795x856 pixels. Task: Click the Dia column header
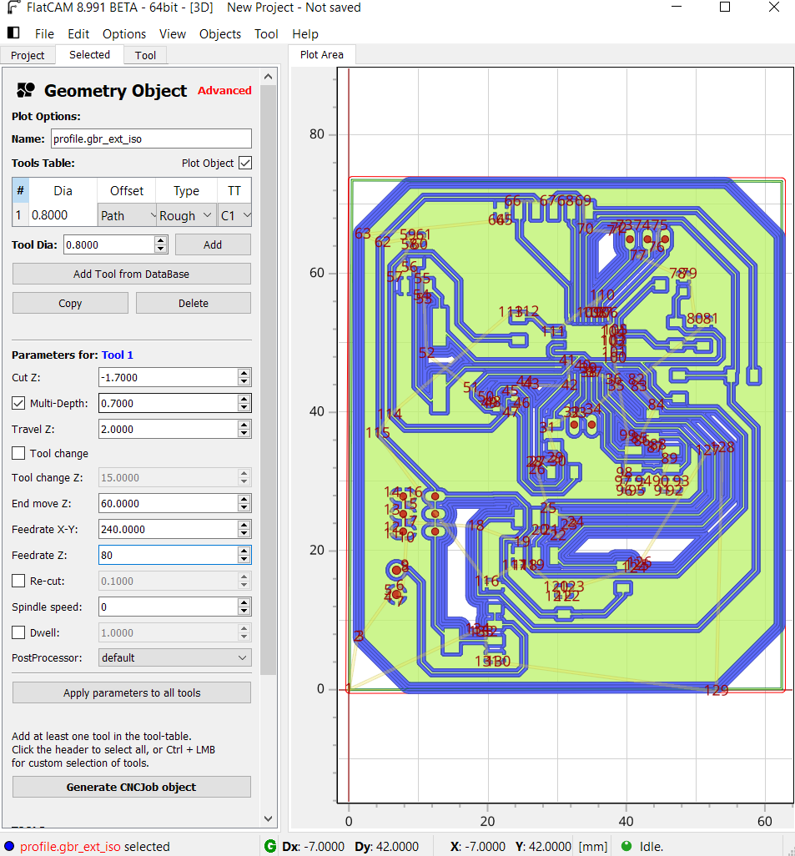63,190
